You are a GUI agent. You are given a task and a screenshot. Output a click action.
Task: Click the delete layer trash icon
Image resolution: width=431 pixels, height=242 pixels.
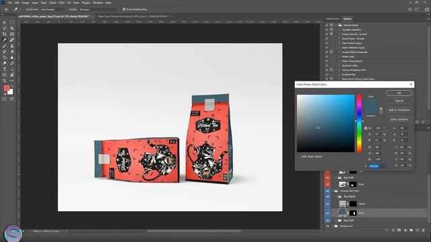(x=424, y=230)
